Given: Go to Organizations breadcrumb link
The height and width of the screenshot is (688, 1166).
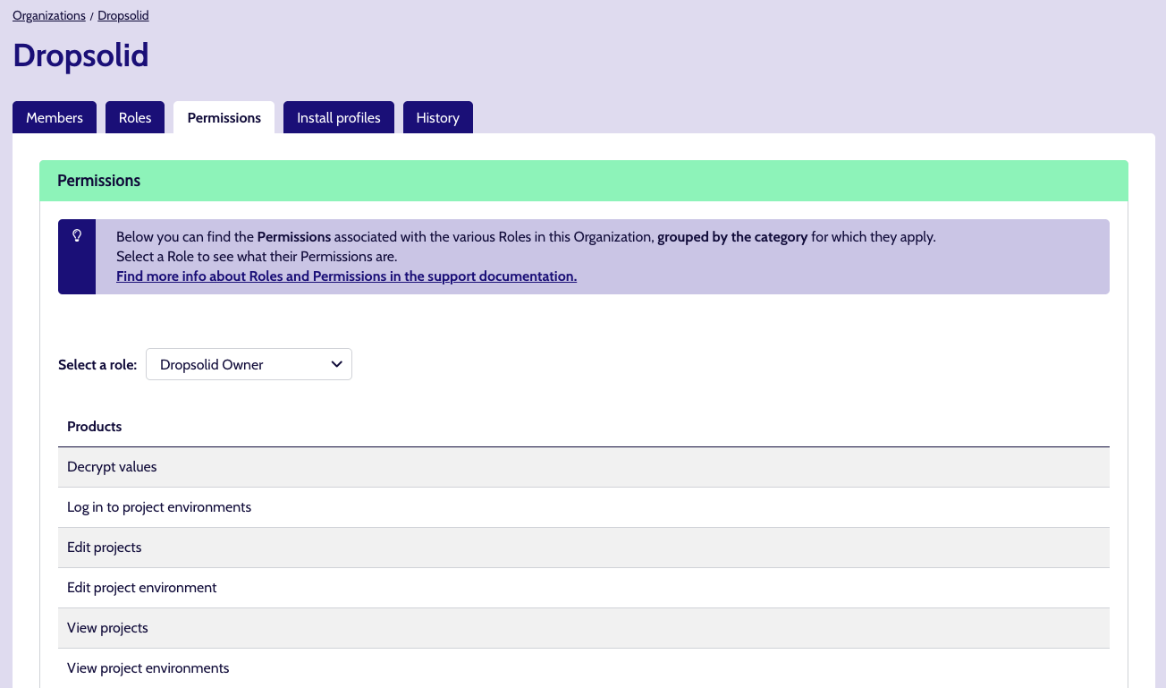Looking at the screenshot, I should point(49,15).
